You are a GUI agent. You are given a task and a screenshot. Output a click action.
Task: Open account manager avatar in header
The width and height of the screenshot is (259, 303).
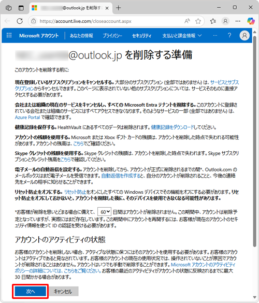pyautogui.click(x=244, y=36)
